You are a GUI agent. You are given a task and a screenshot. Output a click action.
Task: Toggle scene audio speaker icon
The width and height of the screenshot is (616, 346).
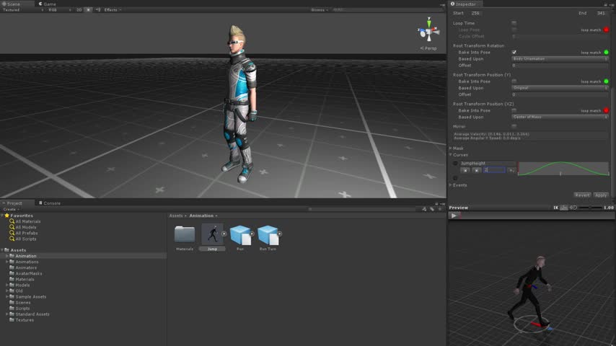point(98,10)
